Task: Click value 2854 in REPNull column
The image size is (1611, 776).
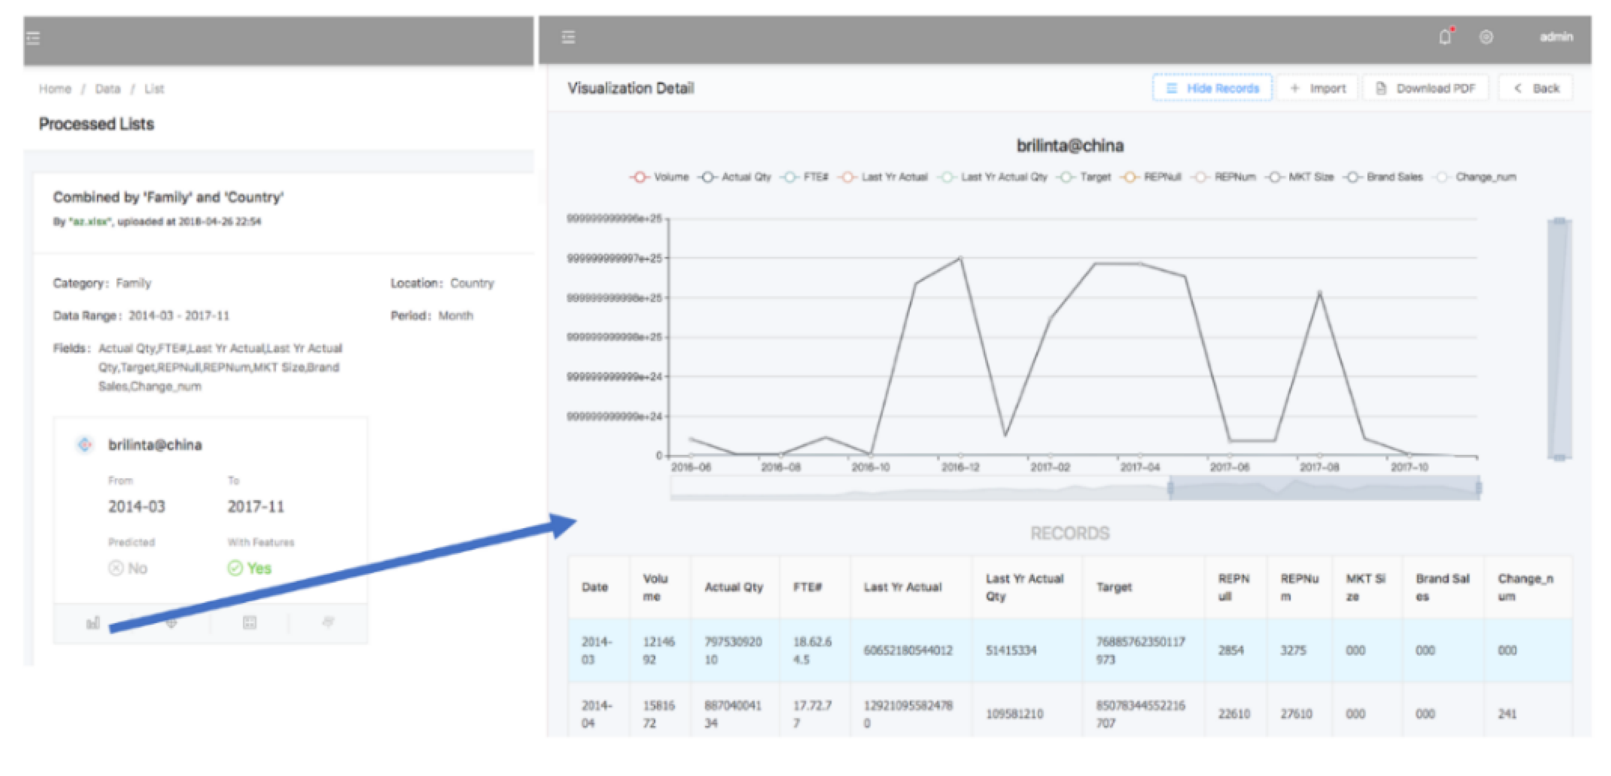Action: click(1231, 650)
